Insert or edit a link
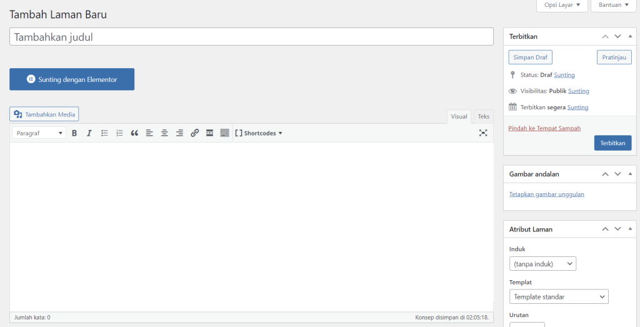This screenshot has height=327, width=640. [194, 133]
